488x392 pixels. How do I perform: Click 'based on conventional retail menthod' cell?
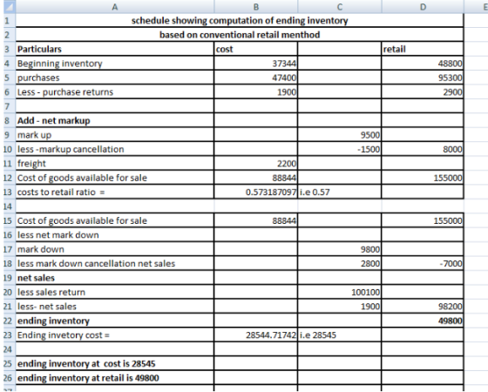pos(240,35)
